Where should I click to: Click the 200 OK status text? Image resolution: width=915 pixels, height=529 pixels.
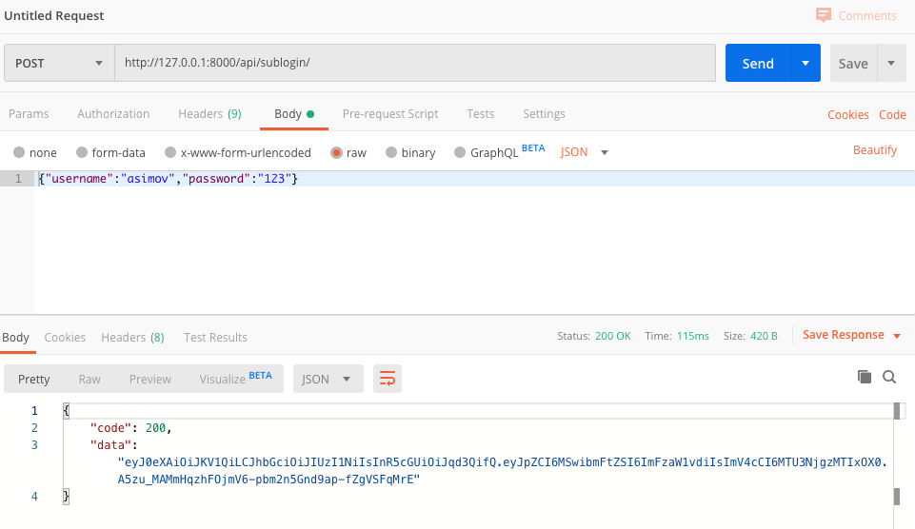point(613,336)
